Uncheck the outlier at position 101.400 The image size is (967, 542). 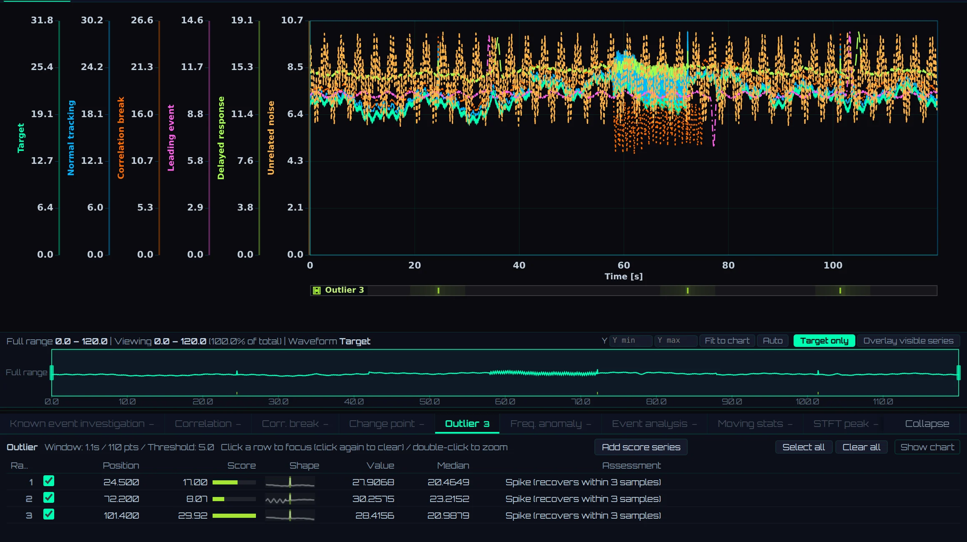click(x=49, y=514)
